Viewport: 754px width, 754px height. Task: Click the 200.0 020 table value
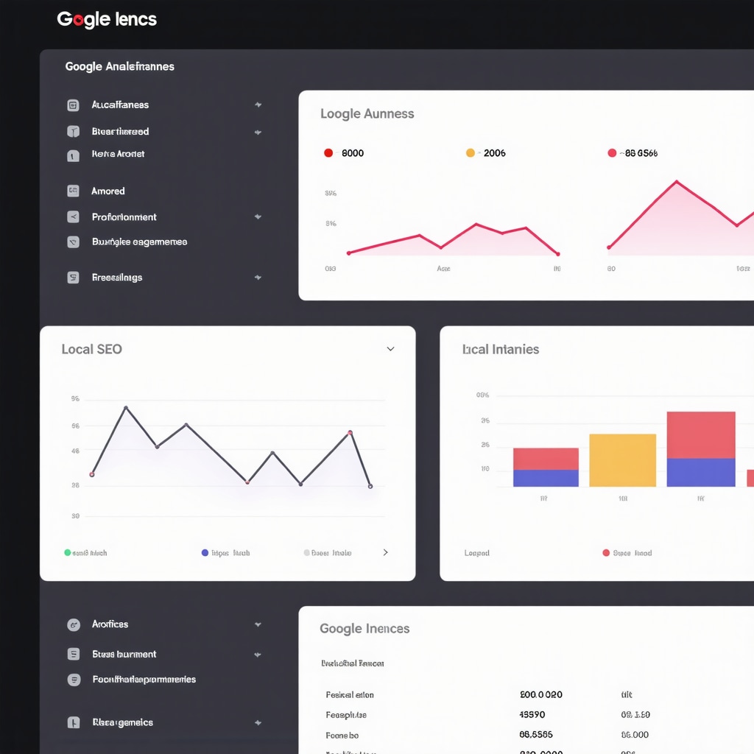[541, 694]
